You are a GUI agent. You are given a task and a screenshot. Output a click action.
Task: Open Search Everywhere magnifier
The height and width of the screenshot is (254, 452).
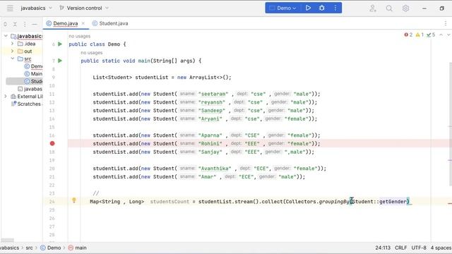pyautogui.click(x=389, y=8)
